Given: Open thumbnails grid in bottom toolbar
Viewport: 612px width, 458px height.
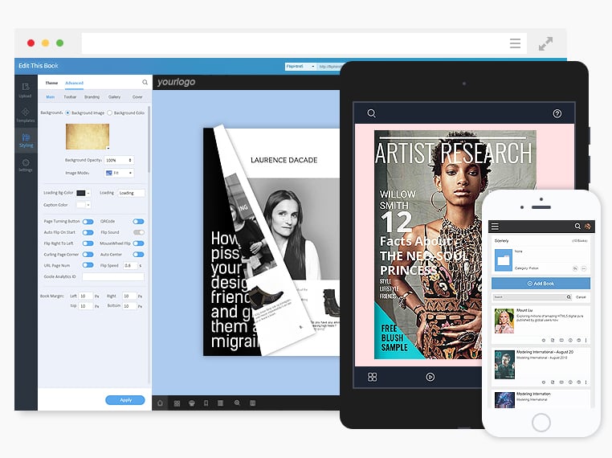Looking at the screenshot, I should 176,403.
